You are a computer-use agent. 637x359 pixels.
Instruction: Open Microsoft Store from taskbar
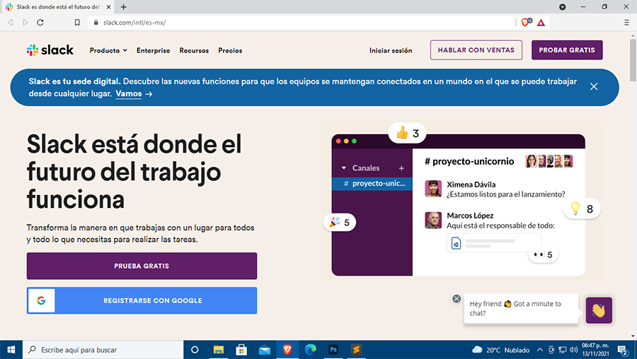241,350
